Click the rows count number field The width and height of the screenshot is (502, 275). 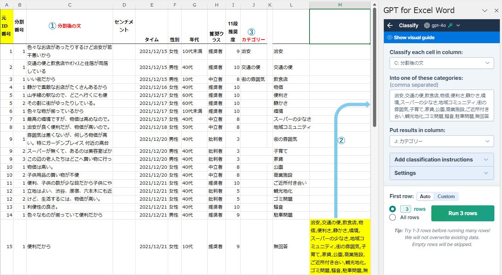pos(406,209)
